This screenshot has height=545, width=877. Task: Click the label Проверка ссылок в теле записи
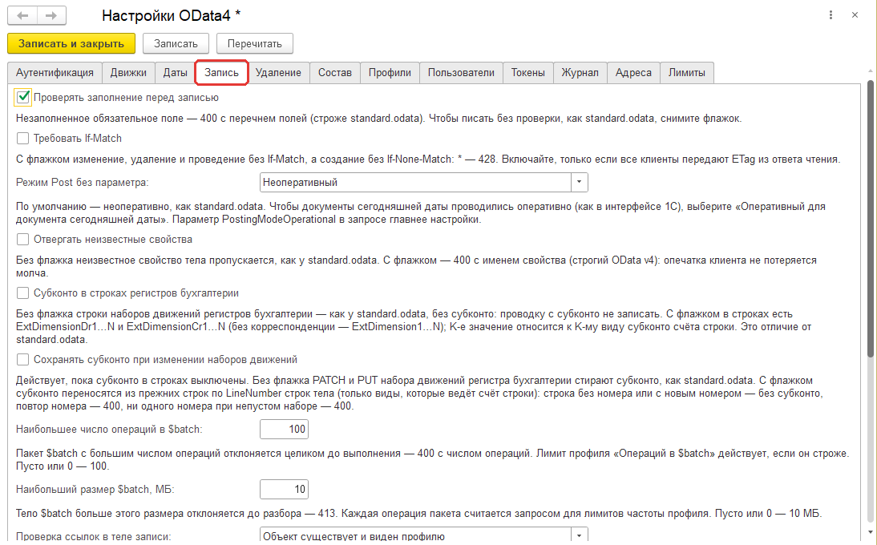point(94,536)
